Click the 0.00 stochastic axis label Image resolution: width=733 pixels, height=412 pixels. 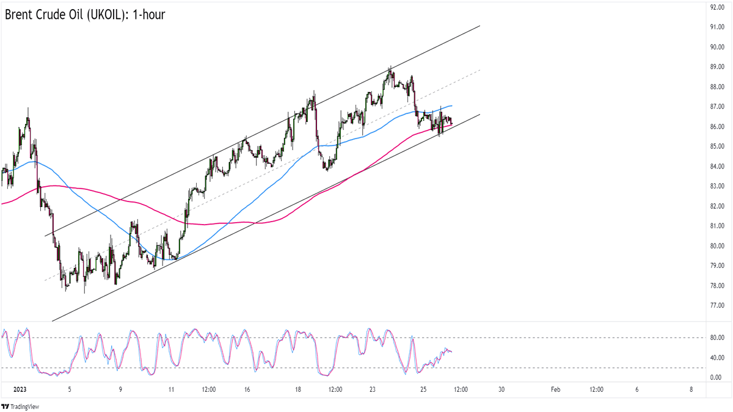tap(716, 377)
